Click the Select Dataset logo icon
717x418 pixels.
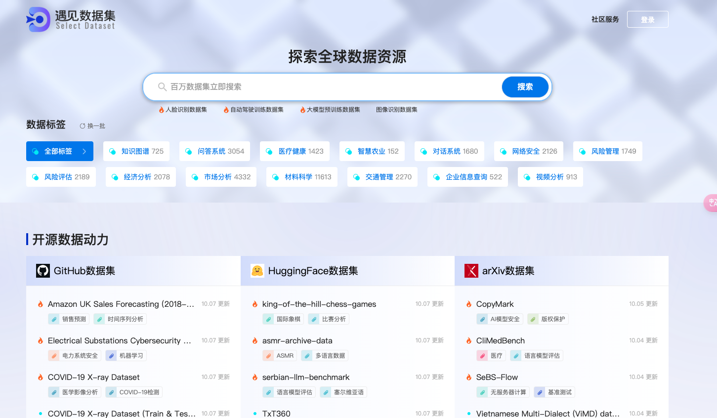point(39,19)
